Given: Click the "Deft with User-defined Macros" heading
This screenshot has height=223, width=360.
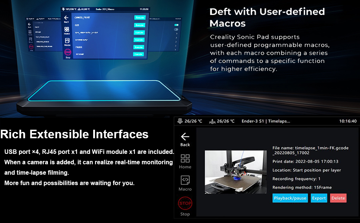Looking at the screenshot, I should [267, 17].
